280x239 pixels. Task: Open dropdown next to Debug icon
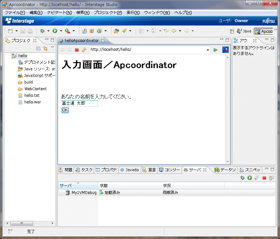click(48, 31)
